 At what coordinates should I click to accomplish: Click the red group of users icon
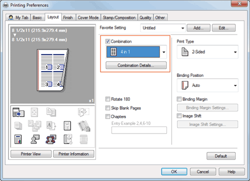51,139
